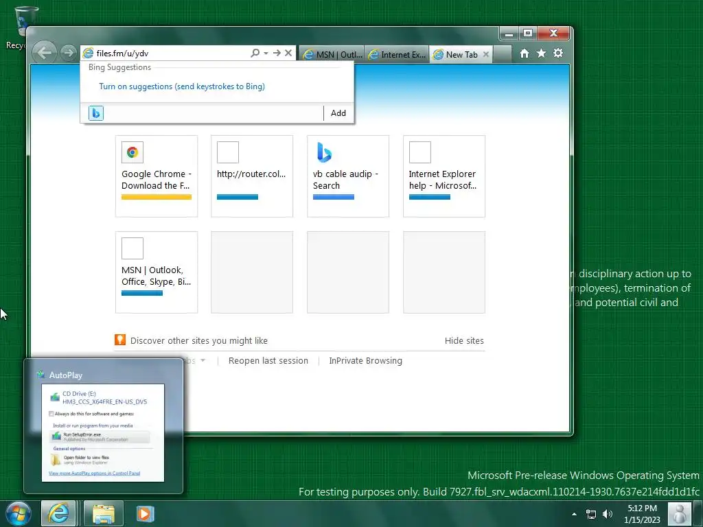Start InPrivate Browsing link
This screenshot has height=527, width=703.
click(x=365, y=361)
